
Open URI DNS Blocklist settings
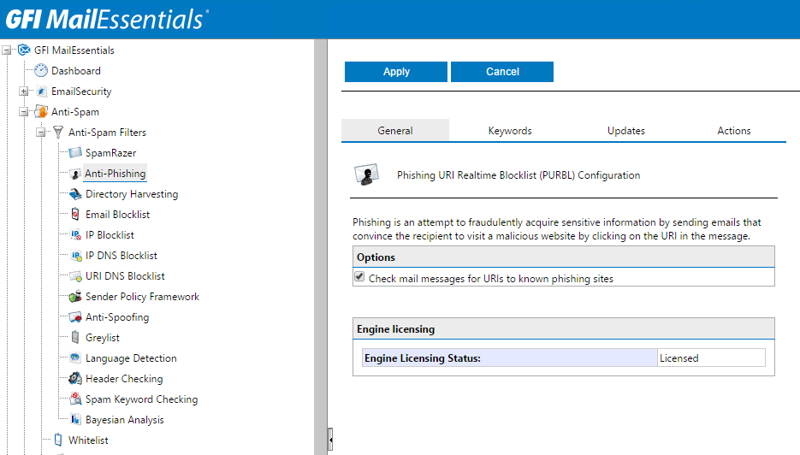(125, 276)
